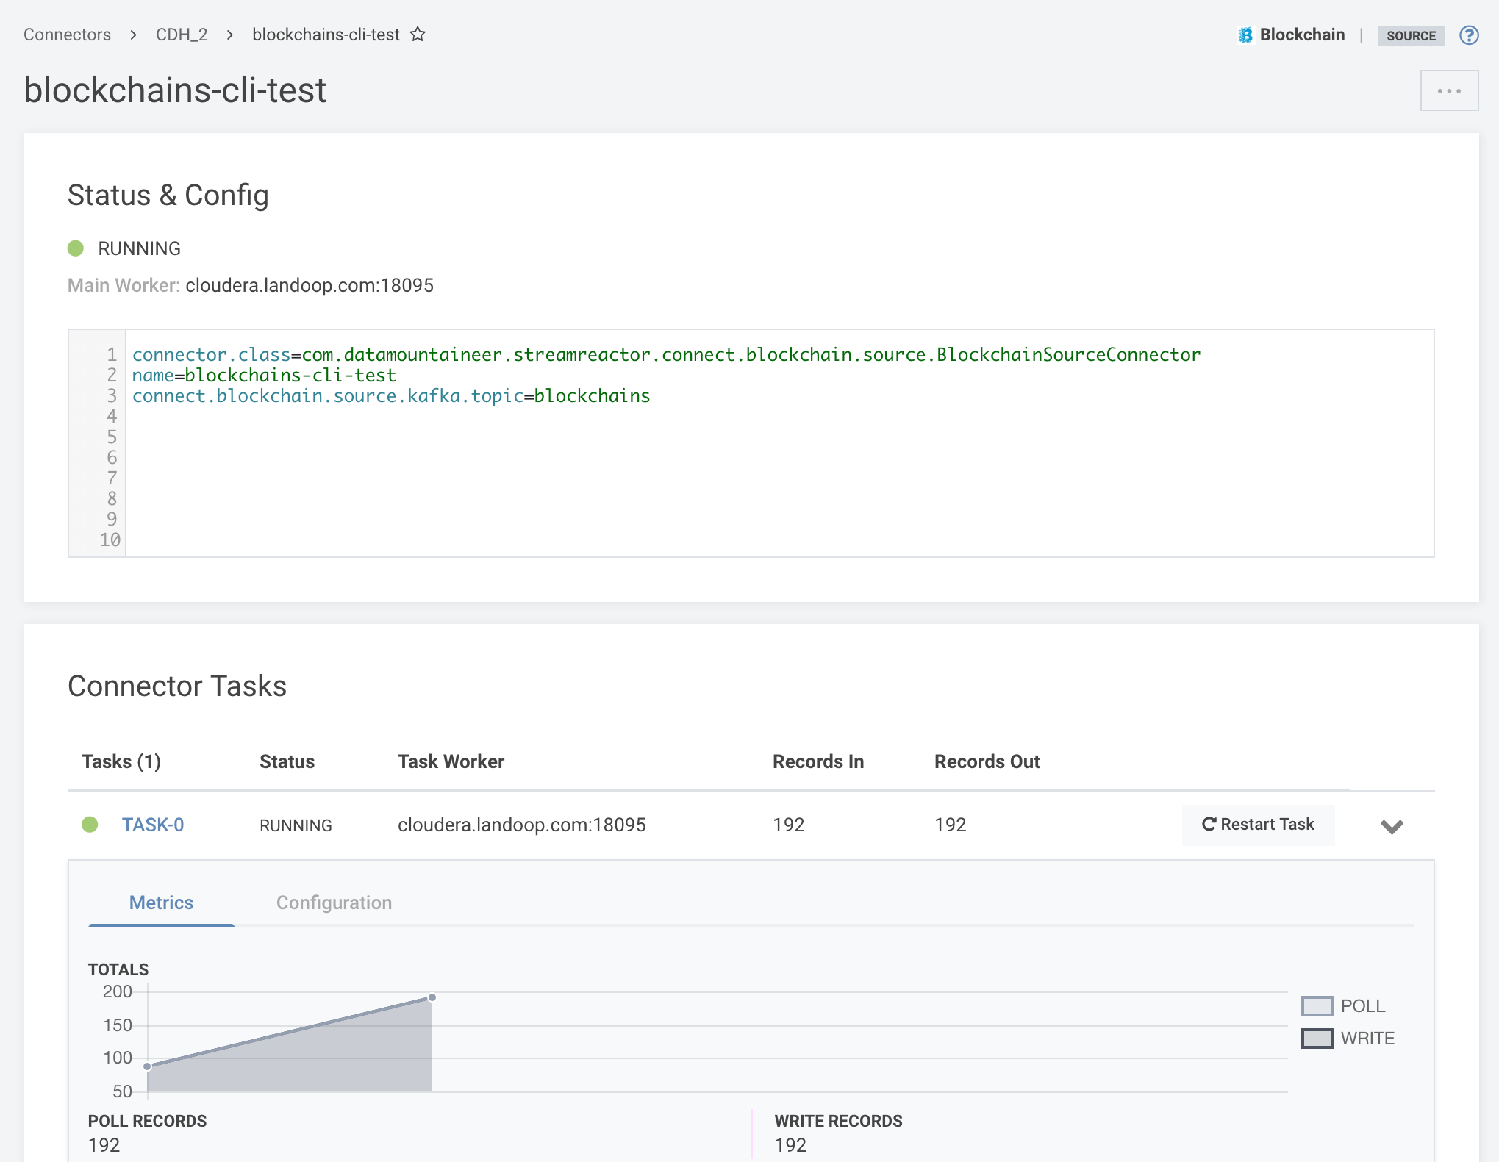Click the Blockchain connector type label
Screen dimensions: 1499x1162
pyautogui.click(x=1302, y=35)
